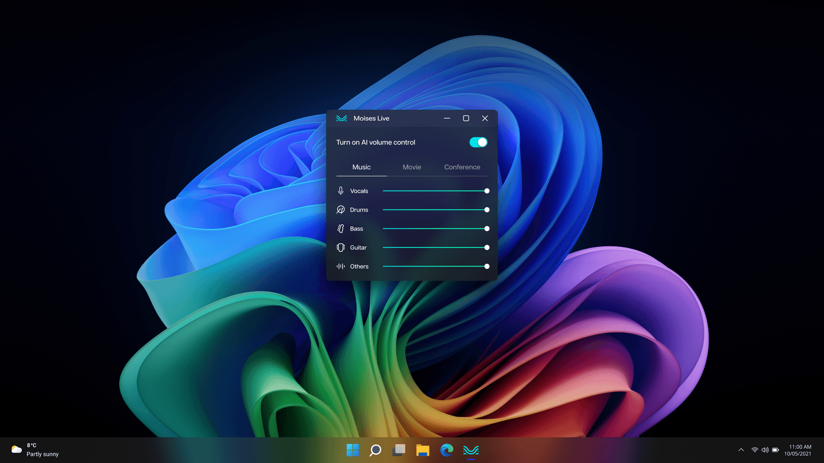This screenshot has height=463, width=824.
Task: Switch to the Conference tab
Action: [x=462, y=167]
